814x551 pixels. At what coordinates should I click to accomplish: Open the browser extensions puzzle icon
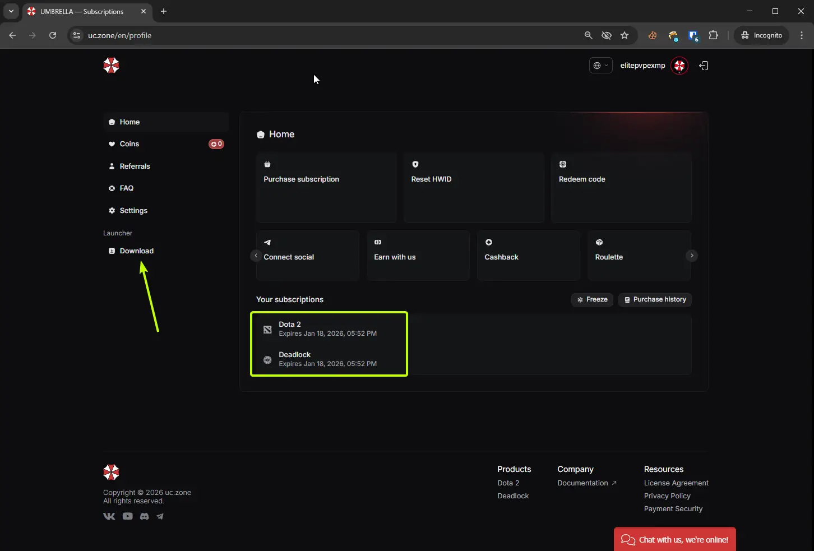(x=713, y=35)
